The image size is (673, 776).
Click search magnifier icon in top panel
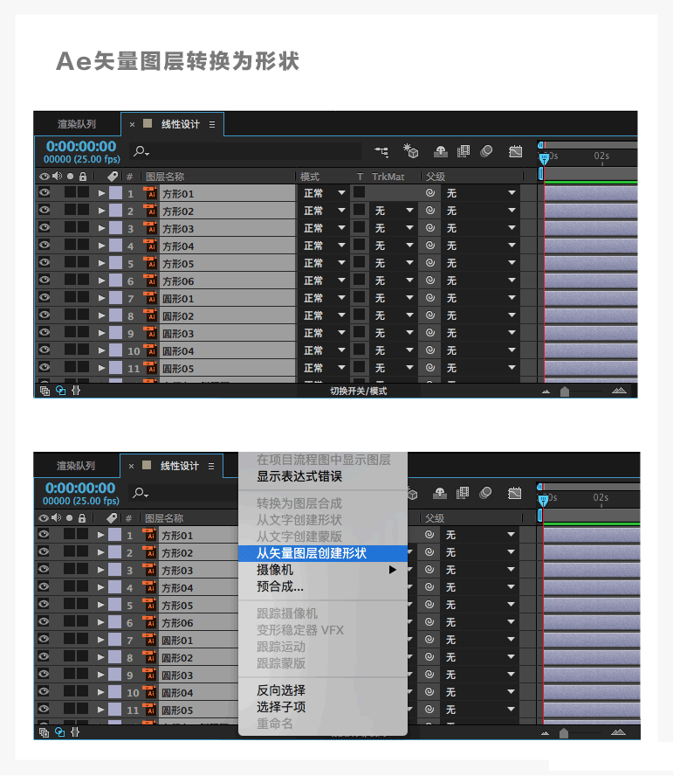141,151
